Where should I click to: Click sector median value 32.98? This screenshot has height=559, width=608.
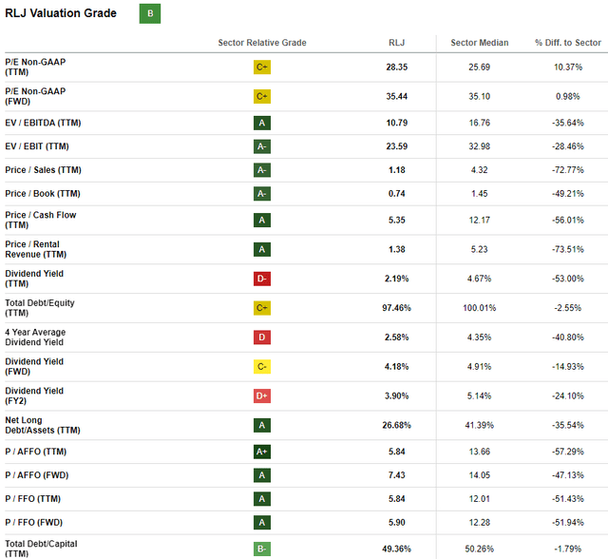click(480, 146)
